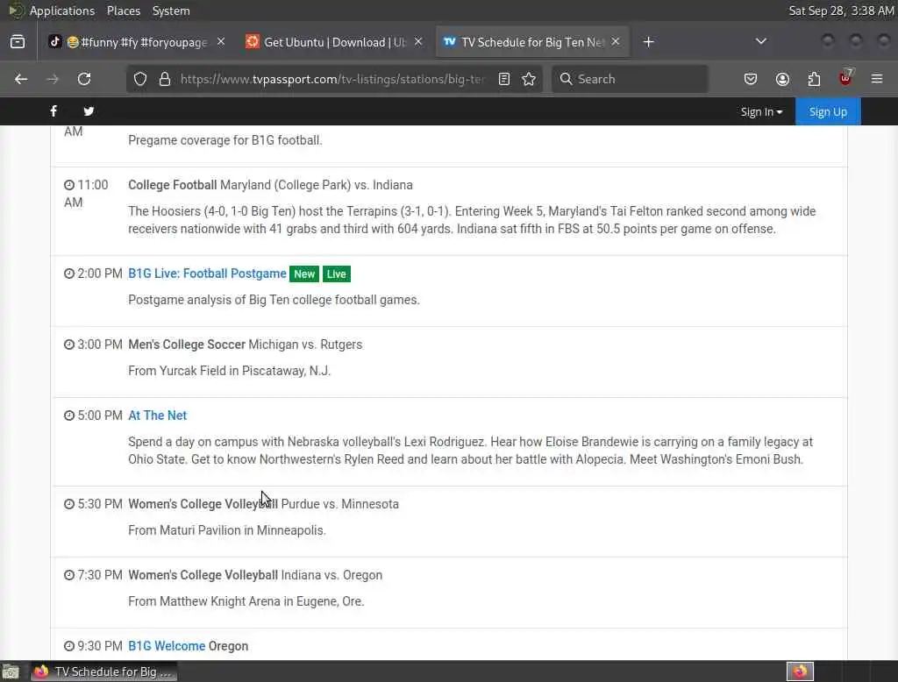Click the TV Schedule taskbar window button
Image resolution: width=898 pixels, height=682 pixels.
click(x=104, y=671)
